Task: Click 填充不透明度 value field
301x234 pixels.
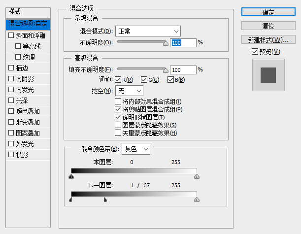Action: (x=183, y=70)
